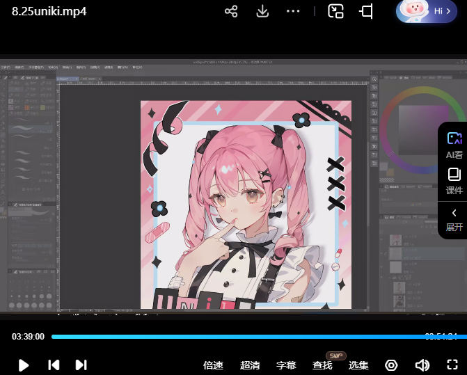Expand the side panel via 展开
Viewport: 467px width, 375px height.
pyautogui.click(x=454, y=219)
